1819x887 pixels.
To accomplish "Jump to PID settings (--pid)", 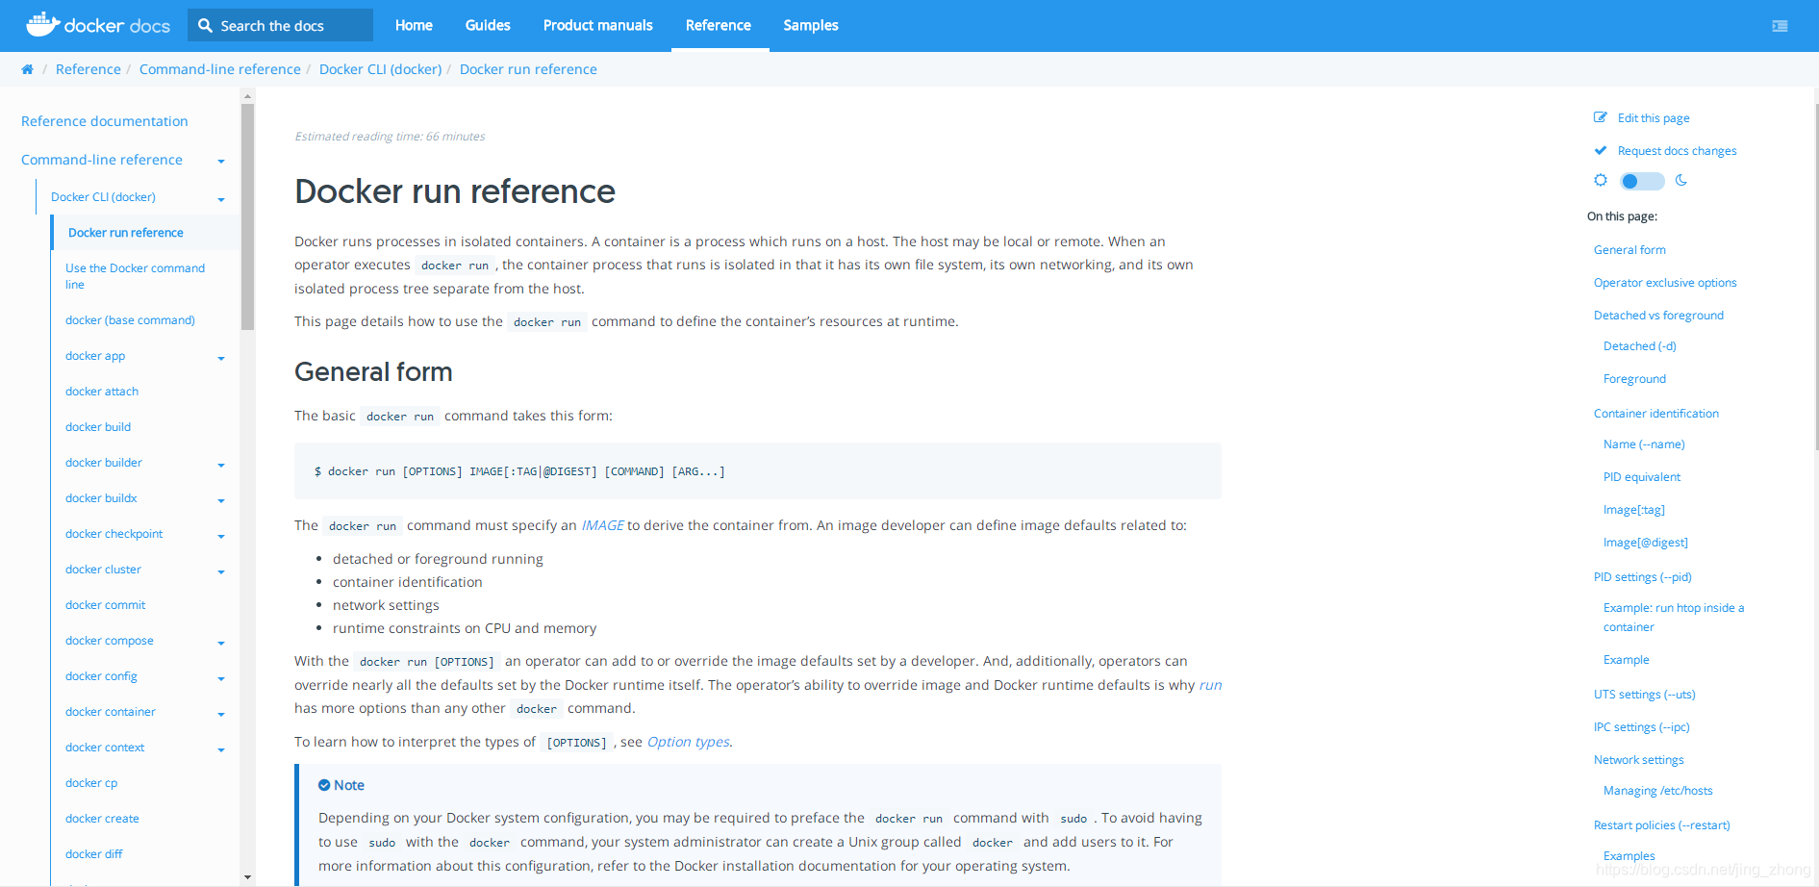I will click(x=1643, y=577).
